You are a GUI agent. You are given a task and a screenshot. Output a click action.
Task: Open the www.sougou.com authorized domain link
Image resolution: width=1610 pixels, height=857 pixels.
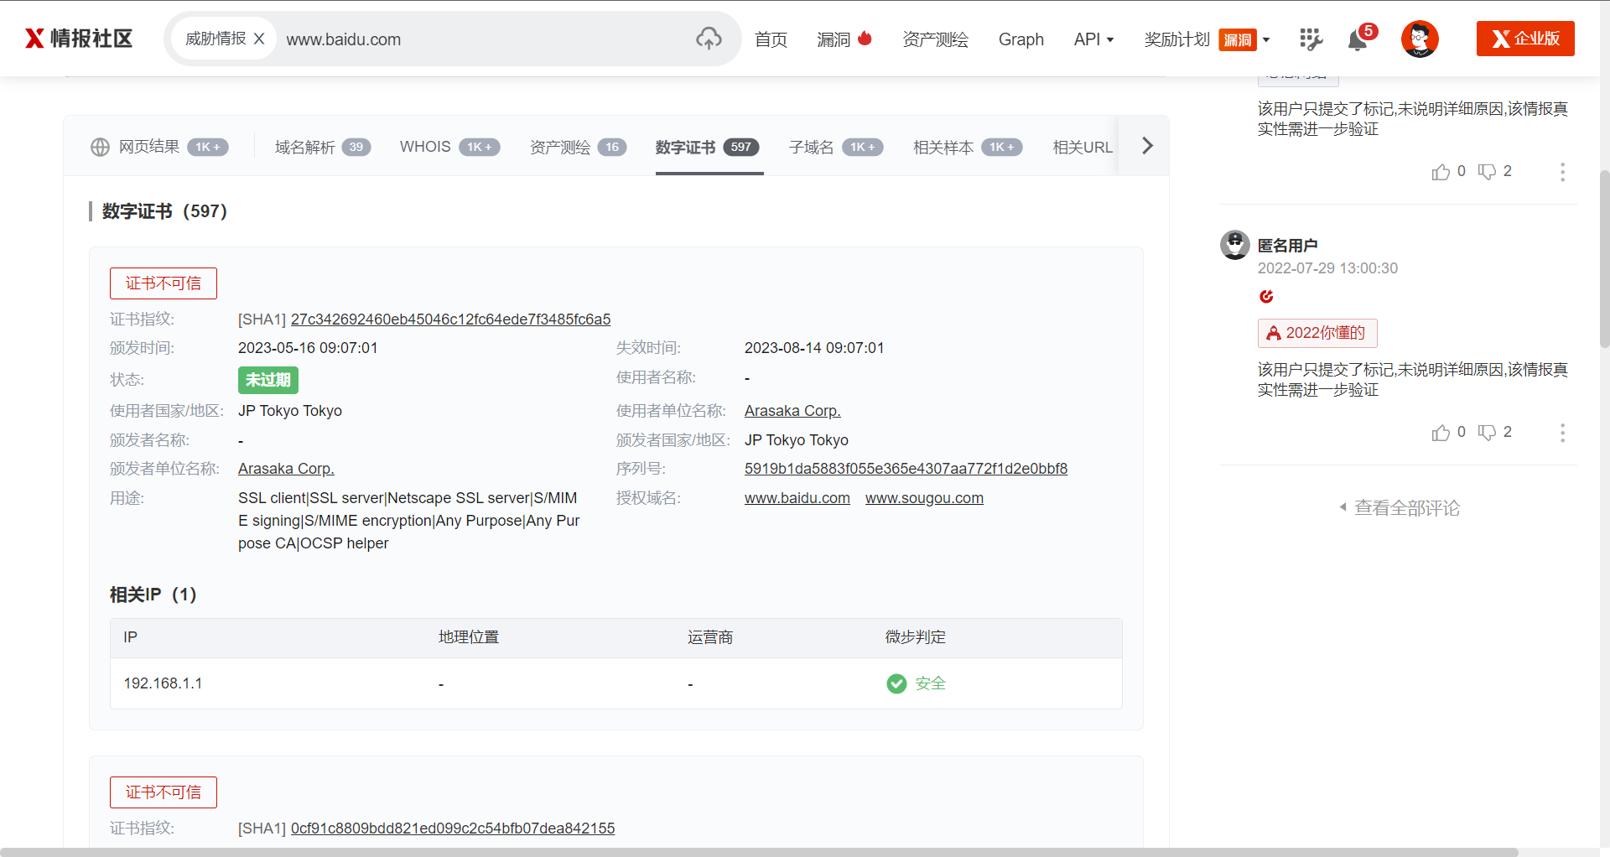tap(924, 498)
